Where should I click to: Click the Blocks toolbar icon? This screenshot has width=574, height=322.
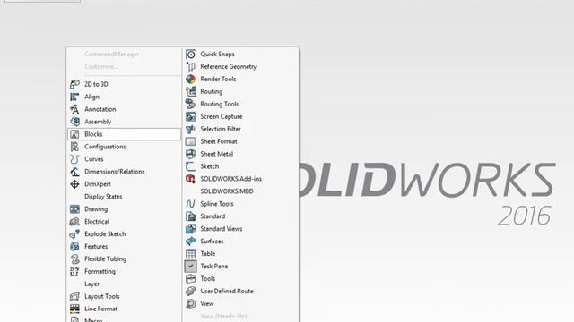coord(74,134)
